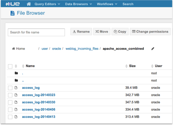Click root user in the '..' row
Image resolution: width=173 pixels, height=125 pixels.
154,81
